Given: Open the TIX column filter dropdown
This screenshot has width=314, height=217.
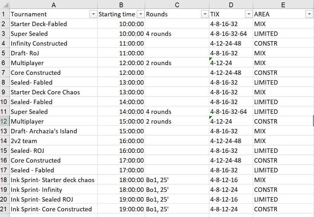Looking at the screenshot, I should click(x=249, y=14).
